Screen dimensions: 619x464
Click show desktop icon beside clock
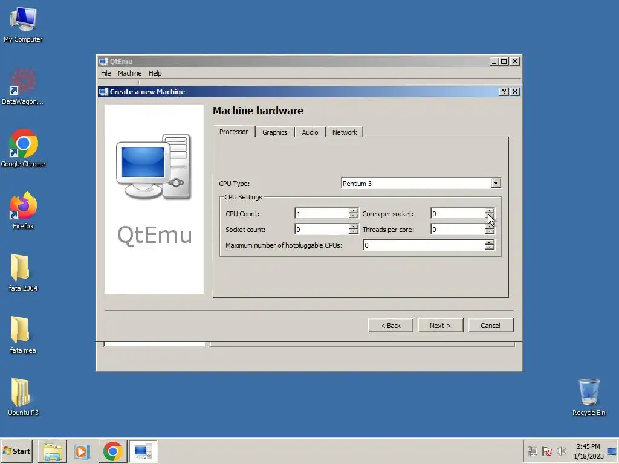point(612,451)
